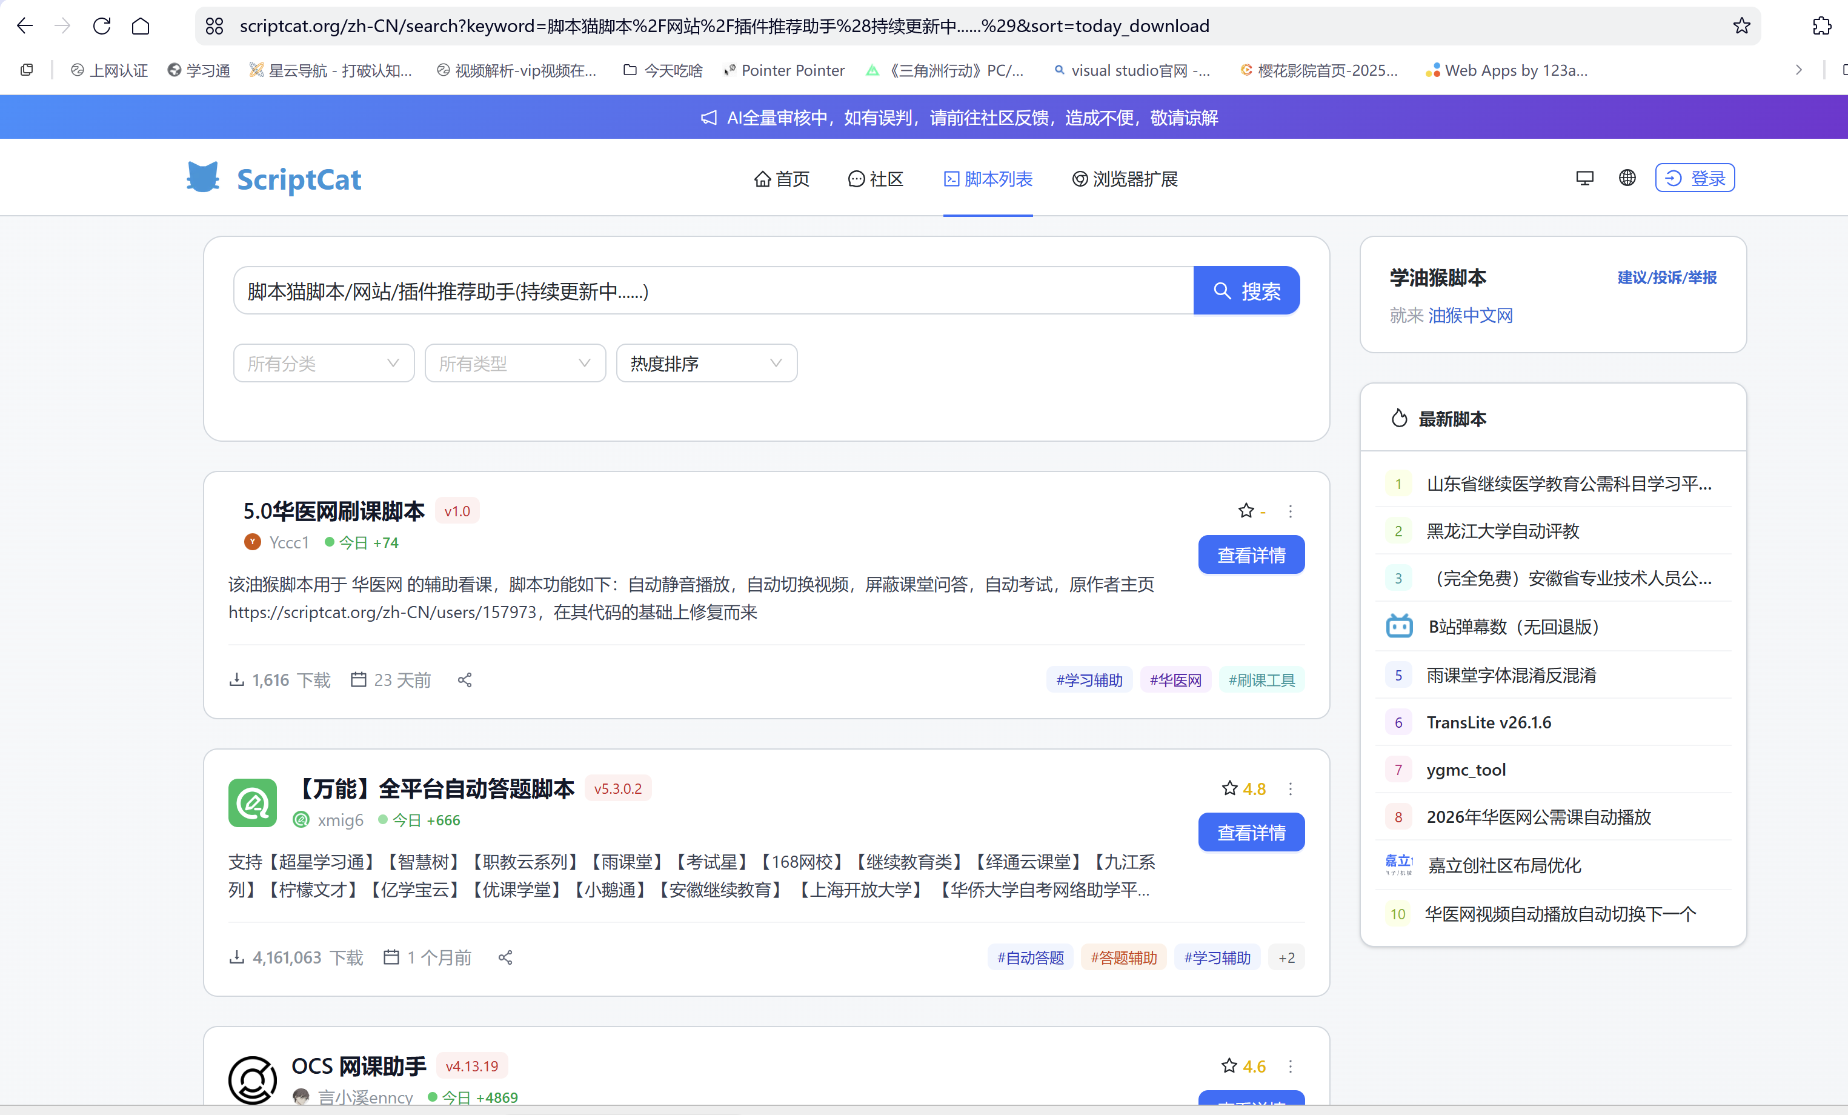Open the Pointer Pointer bookmark
Viewport: 1848px width, 1115px height.
tap(784, 70)
